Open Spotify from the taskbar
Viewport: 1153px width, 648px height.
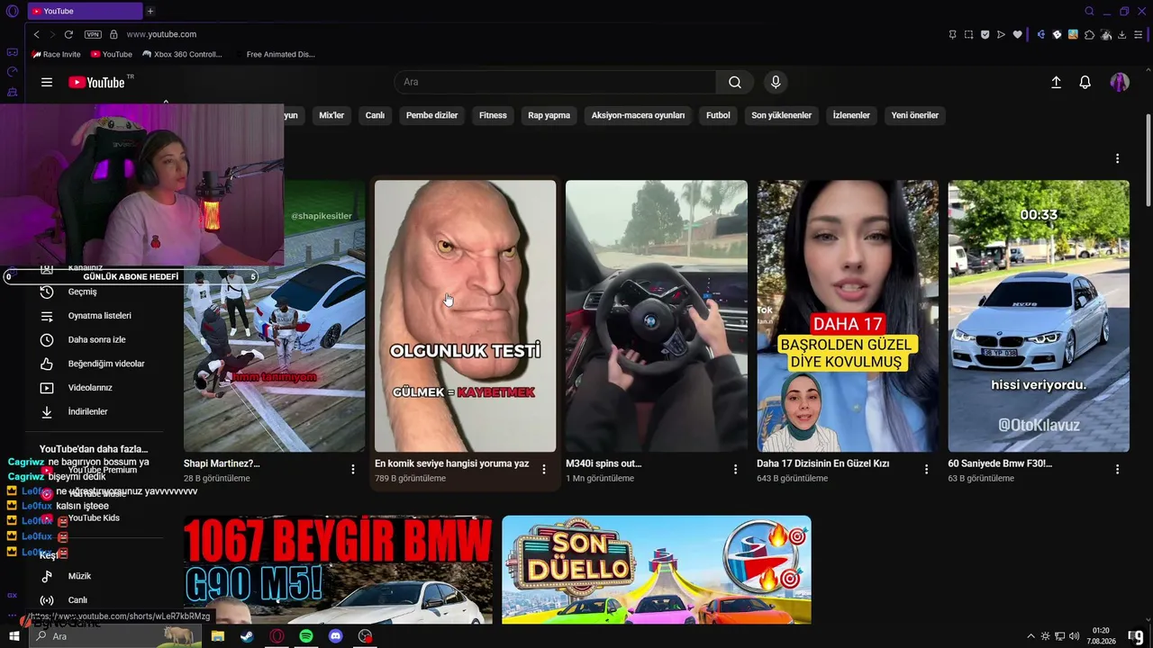pyautogui.click(x=306, y=636)
